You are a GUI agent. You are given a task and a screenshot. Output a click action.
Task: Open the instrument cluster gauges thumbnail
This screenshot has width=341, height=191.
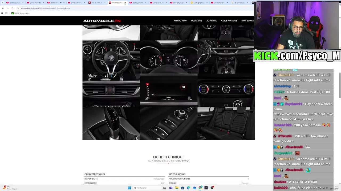[169, 57]
